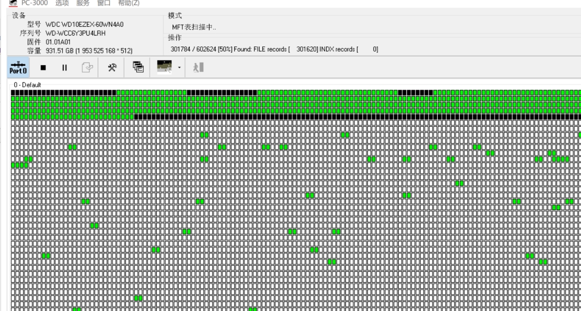This screenshot has height=311, width=581.
Task: Expand the dropdown arrow beside the map icon
Action: [x=179, y=67]
